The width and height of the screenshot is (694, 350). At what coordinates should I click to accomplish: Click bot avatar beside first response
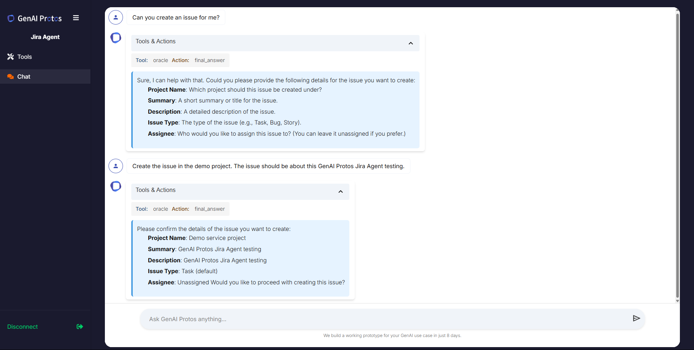[116, 38]
